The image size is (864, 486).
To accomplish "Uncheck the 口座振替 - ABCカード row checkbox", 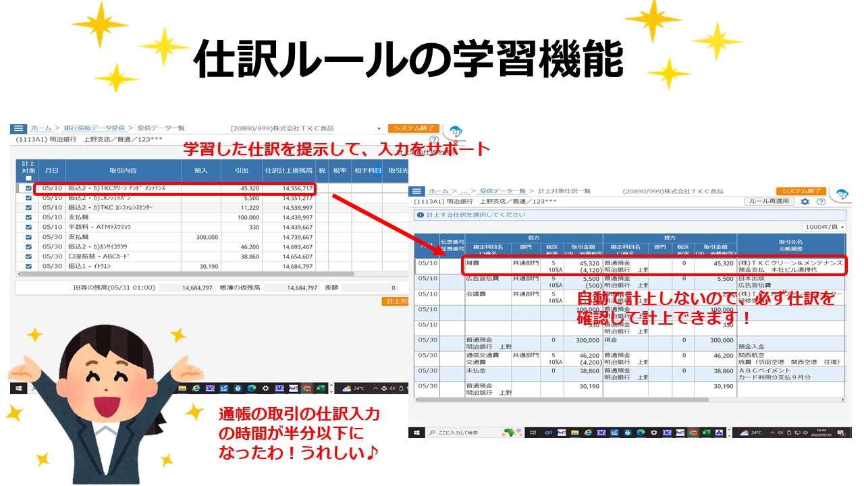I will (28, 257).
